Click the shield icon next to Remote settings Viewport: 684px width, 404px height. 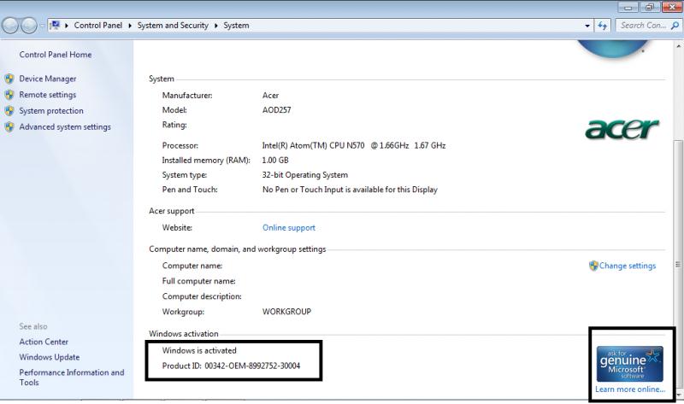[x=9, y=95]
